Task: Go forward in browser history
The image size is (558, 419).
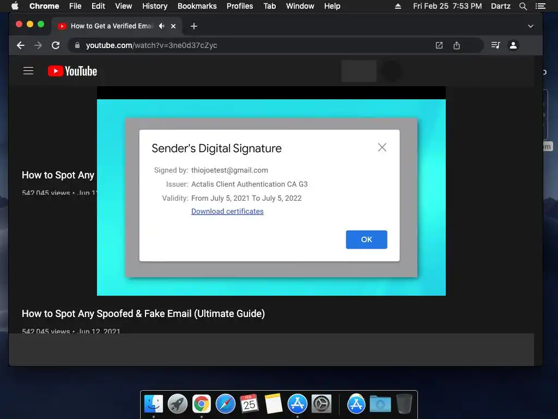Action: point(38,45)
